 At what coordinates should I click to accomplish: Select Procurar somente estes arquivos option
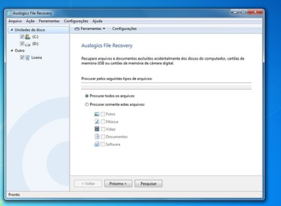[87, 104]
